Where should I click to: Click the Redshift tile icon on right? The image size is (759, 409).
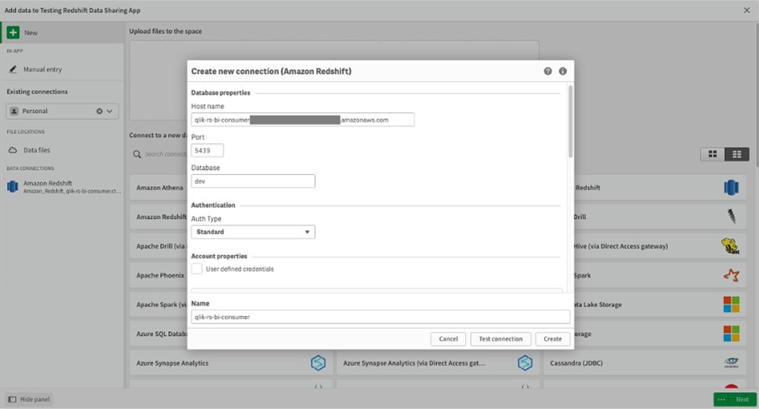(x=731, y=187)
